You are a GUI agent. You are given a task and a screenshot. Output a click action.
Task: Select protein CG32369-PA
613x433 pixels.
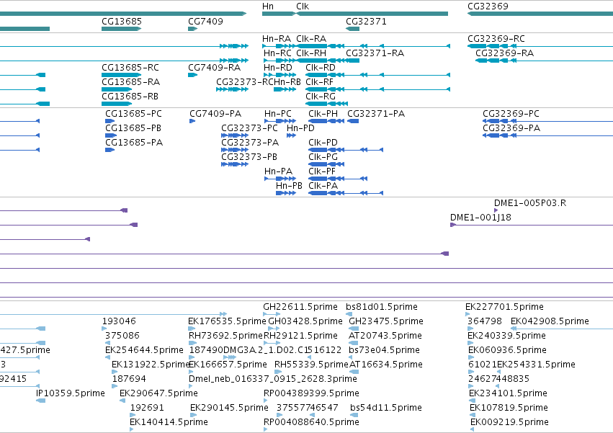(511, 128)
